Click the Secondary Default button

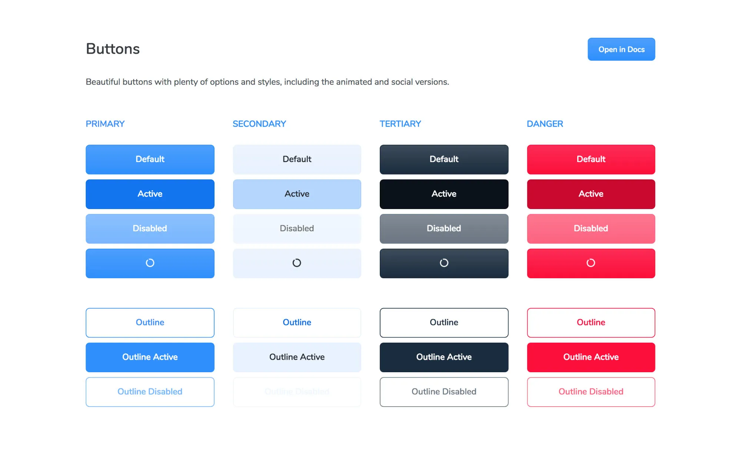[297, 159]
